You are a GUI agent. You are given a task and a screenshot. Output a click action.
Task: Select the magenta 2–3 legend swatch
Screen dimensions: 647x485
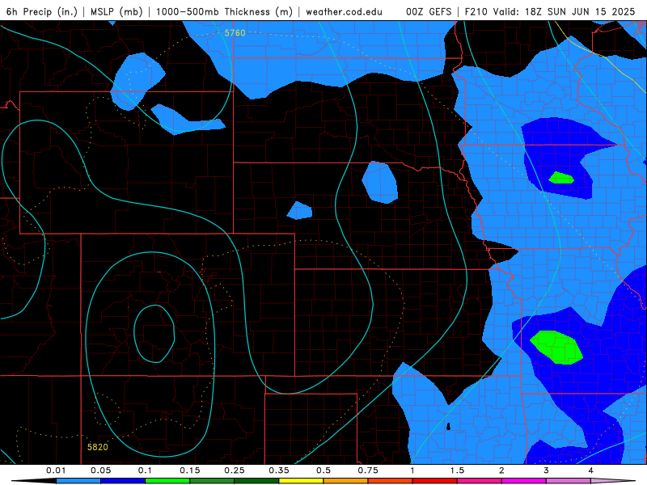[x=524, y=481]
